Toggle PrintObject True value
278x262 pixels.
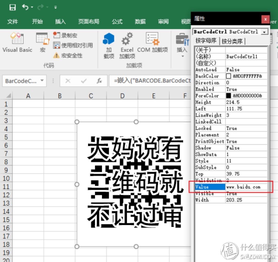[x=246, y=141]
